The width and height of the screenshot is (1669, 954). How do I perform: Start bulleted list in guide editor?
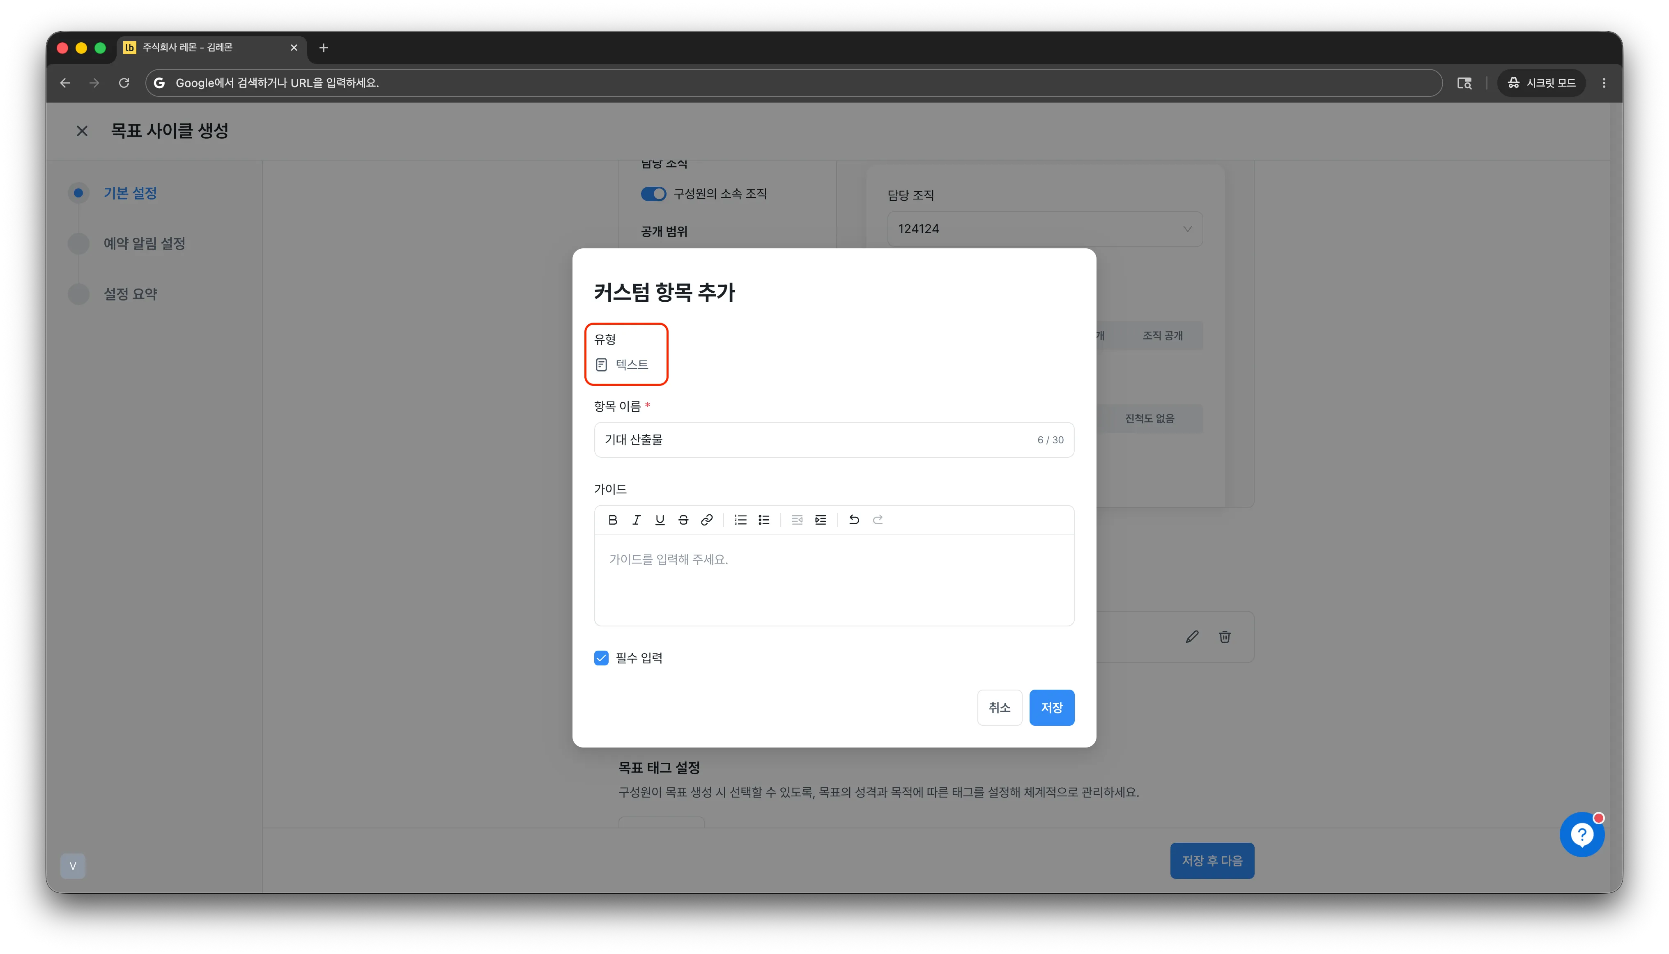pyautogui.click(x=764, y=520)
